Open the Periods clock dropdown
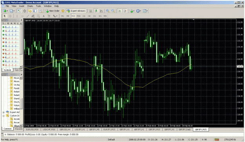 138,11
